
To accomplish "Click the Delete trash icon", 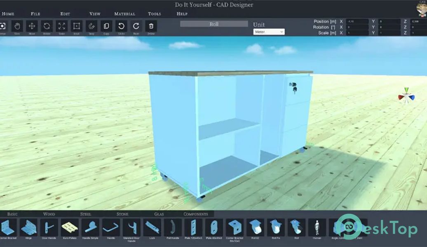I will point(151,26).
